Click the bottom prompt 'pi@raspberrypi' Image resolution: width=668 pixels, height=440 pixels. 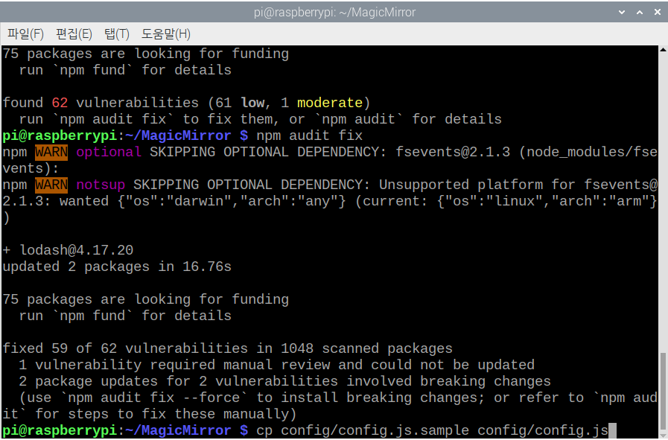(x=60, y=430)
